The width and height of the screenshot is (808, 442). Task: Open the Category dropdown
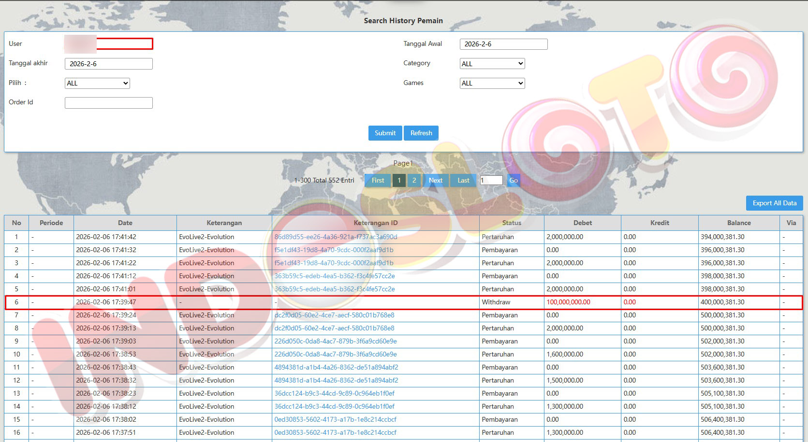492,64
